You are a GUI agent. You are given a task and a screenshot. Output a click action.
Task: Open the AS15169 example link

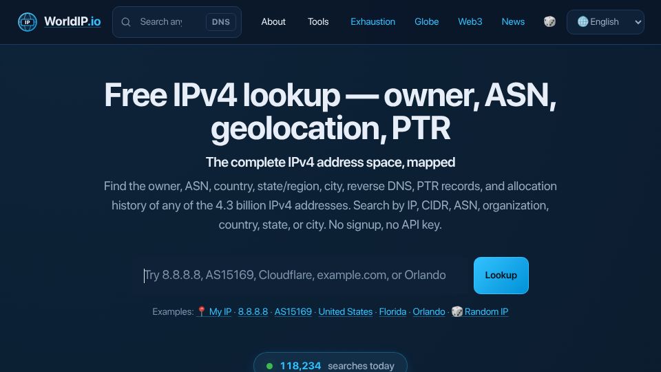293,311
